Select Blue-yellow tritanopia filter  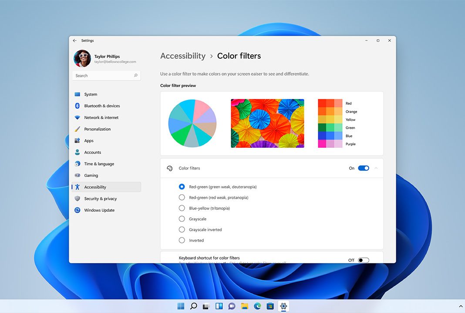pyautogui.click(x=182, y=208)
